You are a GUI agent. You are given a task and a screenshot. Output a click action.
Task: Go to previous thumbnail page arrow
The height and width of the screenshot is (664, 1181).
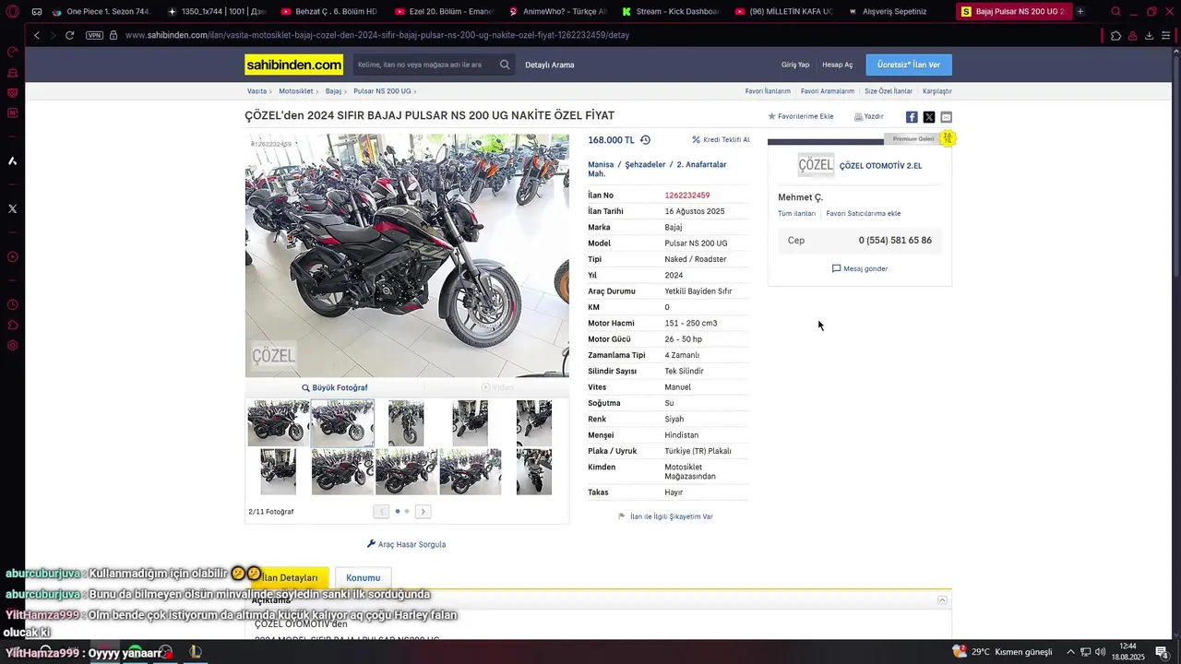pos(381,512)
